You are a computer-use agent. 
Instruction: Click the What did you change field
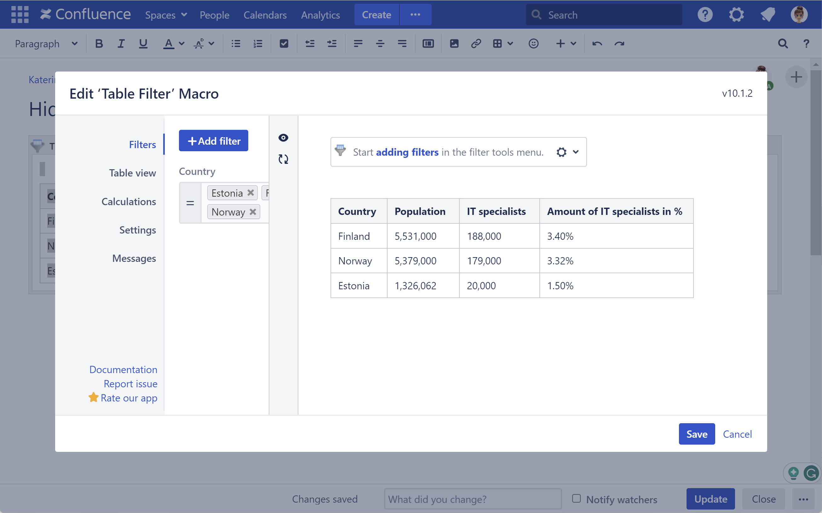(x=473, y=499)
